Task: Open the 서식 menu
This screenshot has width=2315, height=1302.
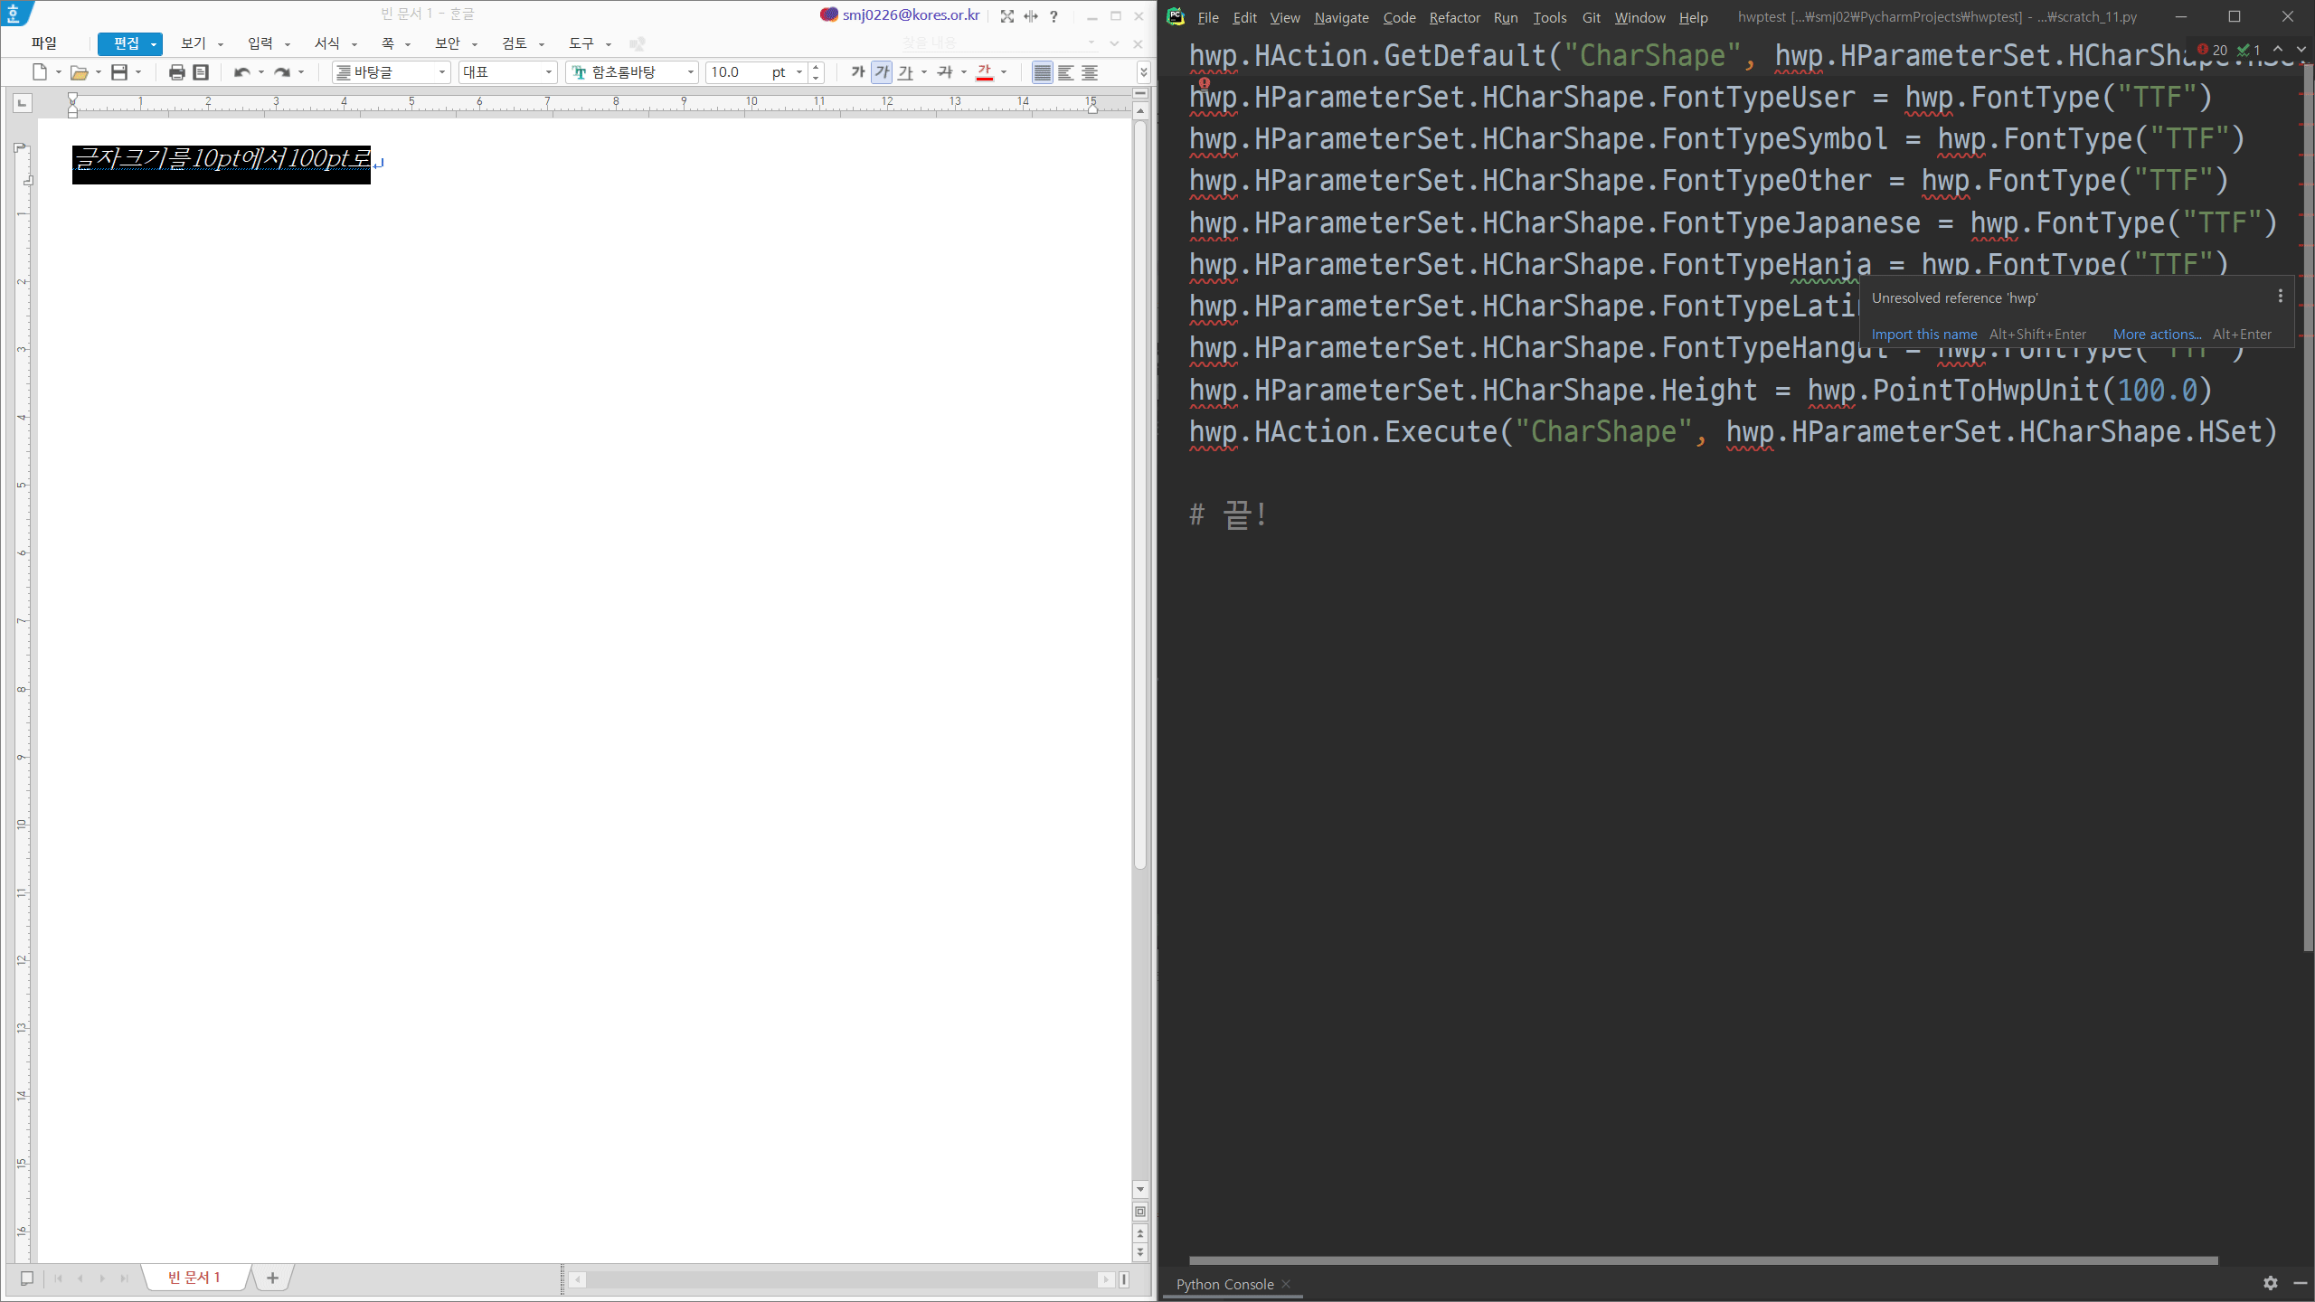Action: (x=327, y=43)
